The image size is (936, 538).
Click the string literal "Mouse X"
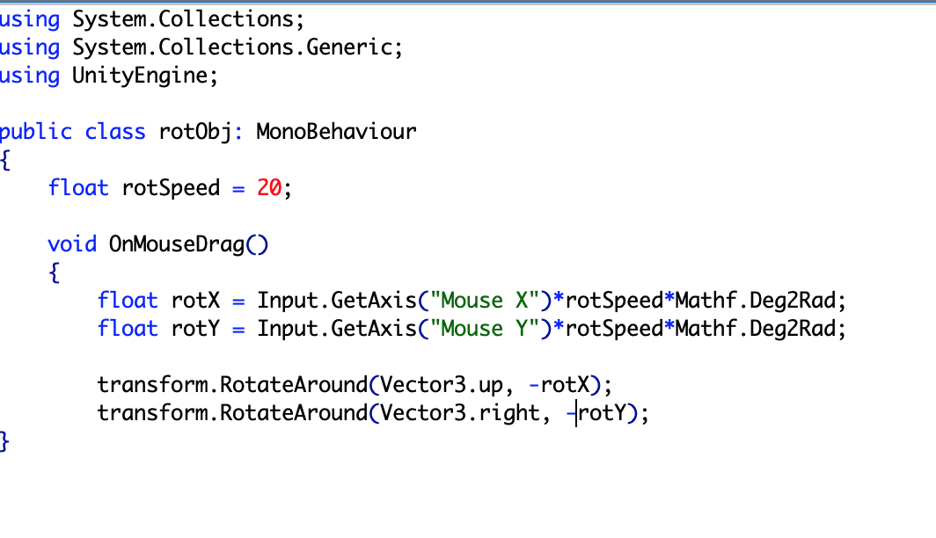(x=482, y=300)
